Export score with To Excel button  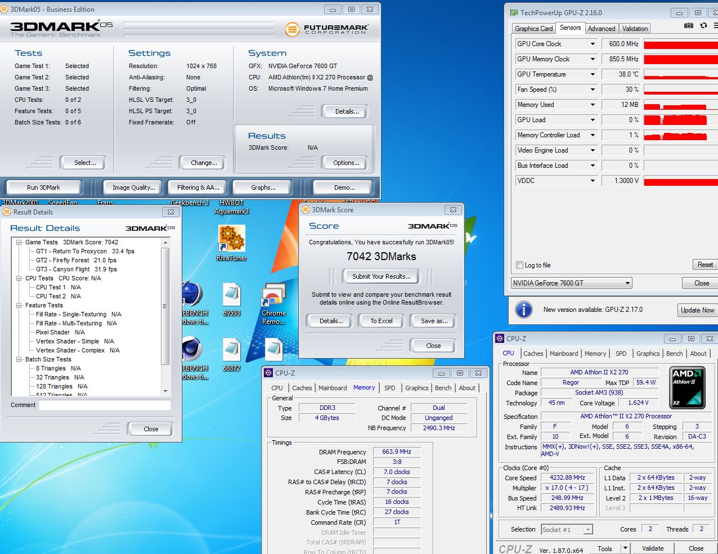pos(381,321)
